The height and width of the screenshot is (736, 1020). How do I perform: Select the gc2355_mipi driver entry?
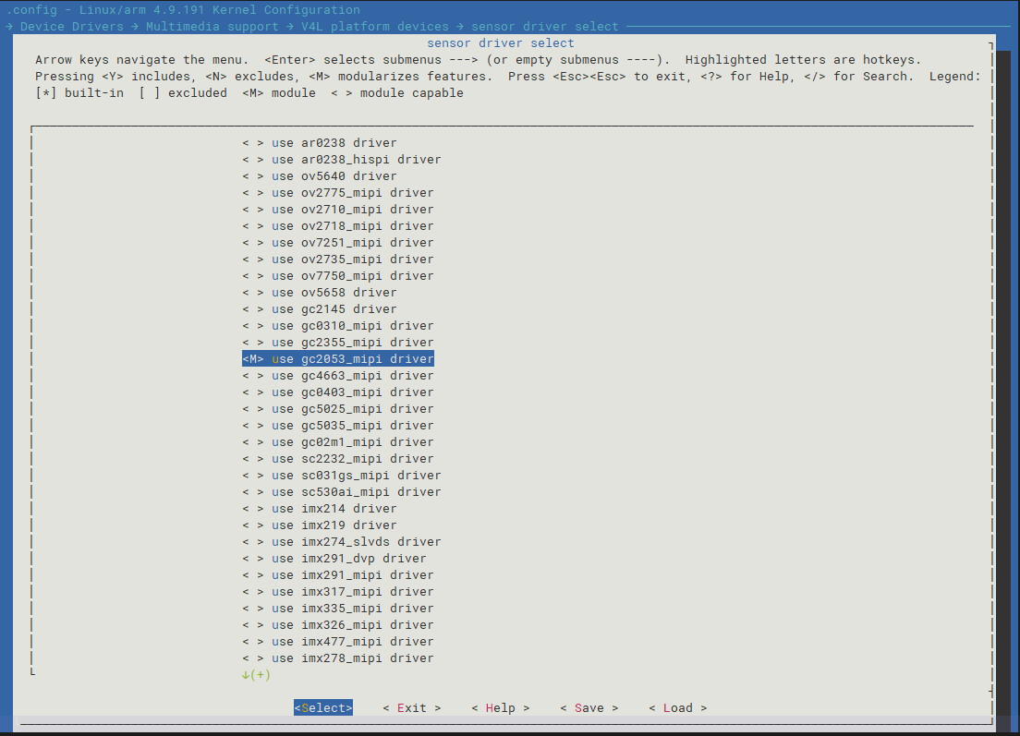(x=337, y=342)
